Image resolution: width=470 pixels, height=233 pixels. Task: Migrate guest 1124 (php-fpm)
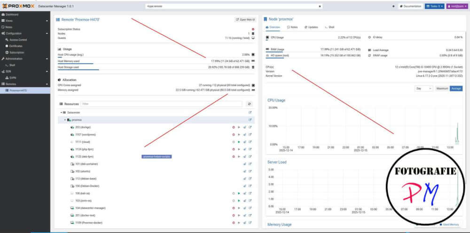tap(244, 149)
